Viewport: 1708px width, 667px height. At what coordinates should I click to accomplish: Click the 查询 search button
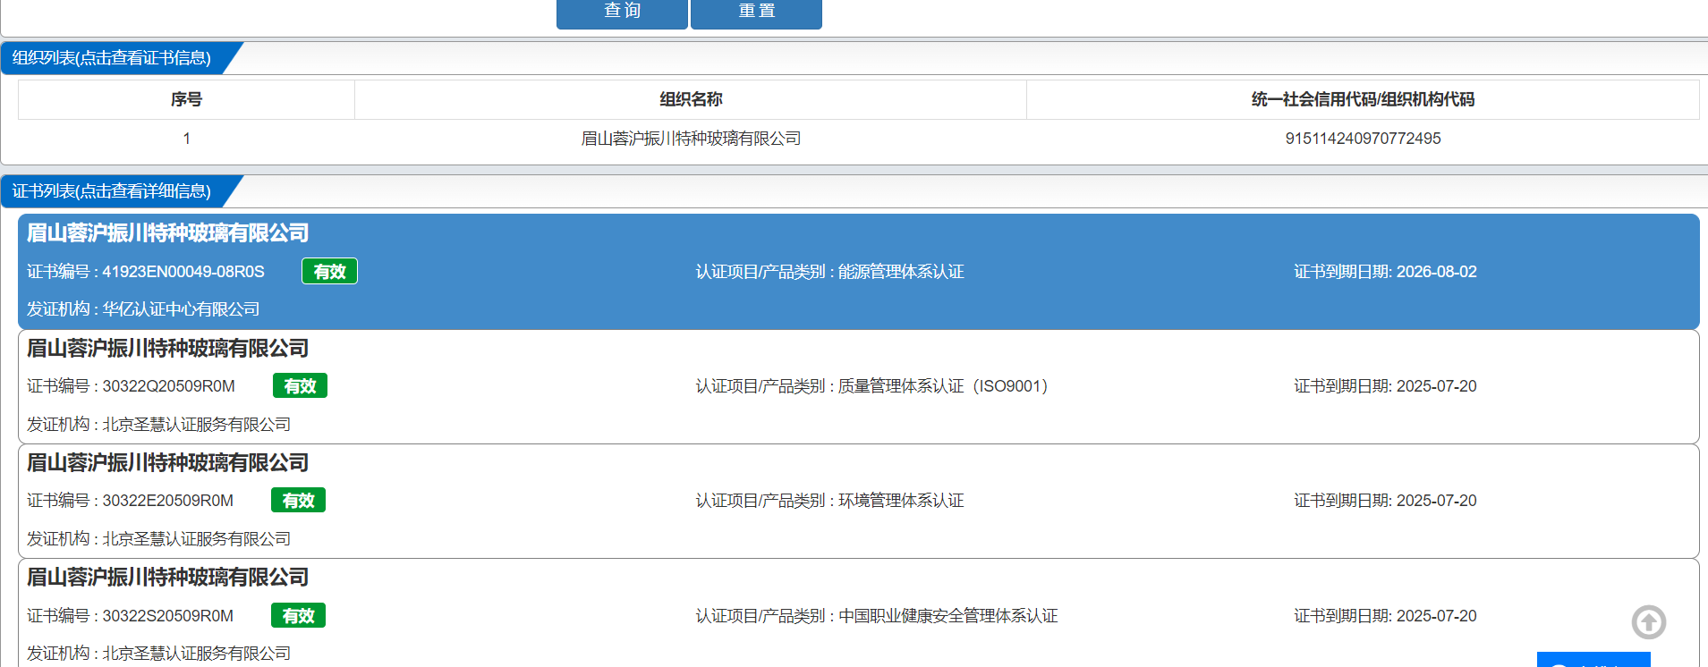(x=622, y=13)
